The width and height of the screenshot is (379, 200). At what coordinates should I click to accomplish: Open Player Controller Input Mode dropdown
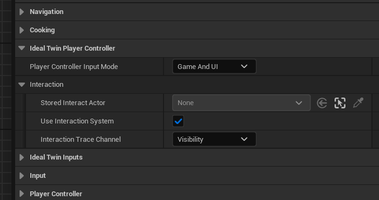(x=214, y=66)
